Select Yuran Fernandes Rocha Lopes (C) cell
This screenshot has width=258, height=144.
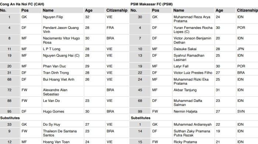click(193, 30)
